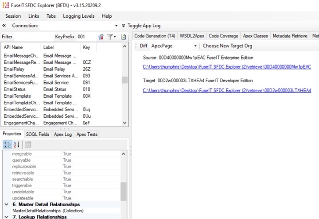This screenshot has height=219, width=319.
Task: Open the target org retrieve folder link
Action: (x=227, y=90)
